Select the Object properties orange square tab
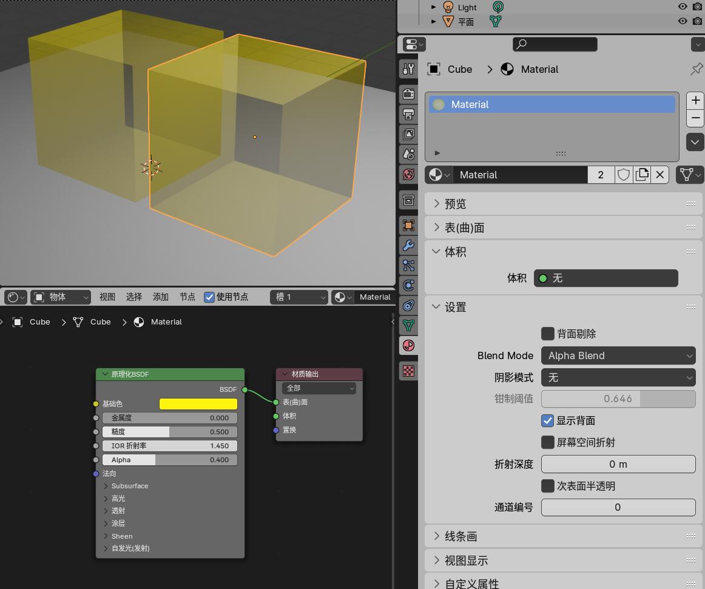 click(x=408, y=225)
